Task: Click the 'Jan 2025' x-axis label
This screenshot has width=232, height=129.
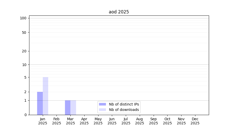Action: (43, 121)
